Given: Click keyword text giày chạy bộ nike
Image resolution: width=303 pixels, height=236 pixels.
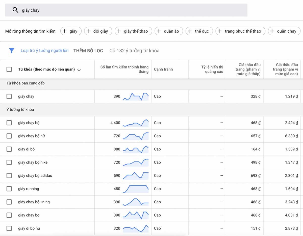Looking at the screenshot, I should [x=33, y=162].
